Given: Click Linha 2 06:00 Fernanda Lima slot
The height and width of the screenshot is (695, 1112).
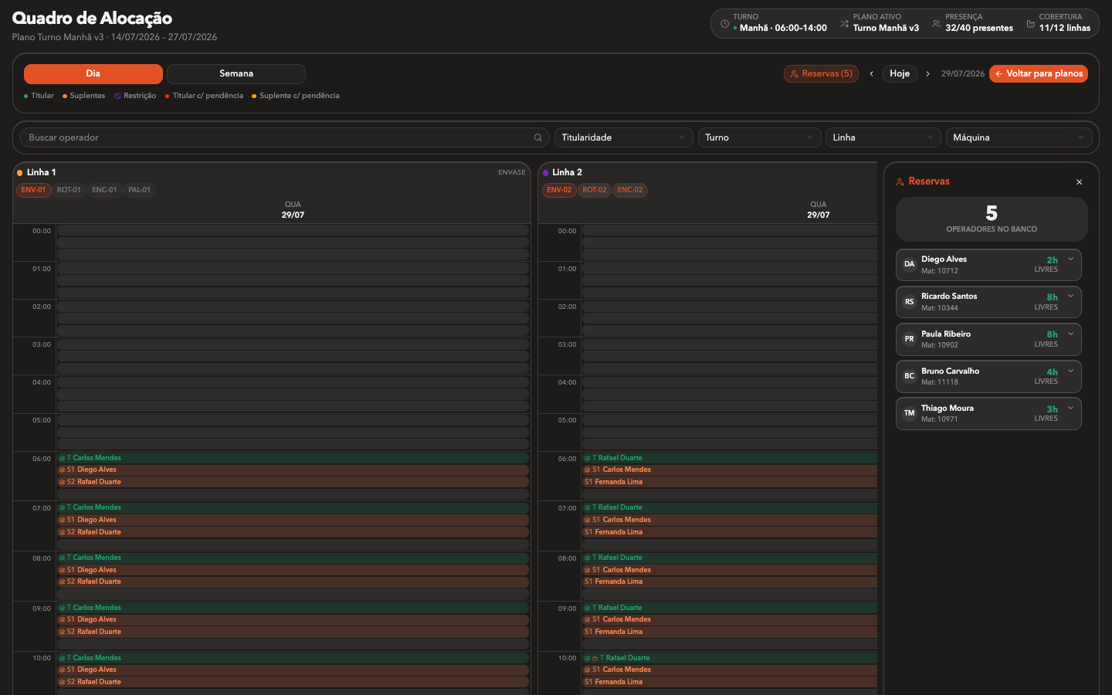Looking at the screenshot, I should 730,482.
